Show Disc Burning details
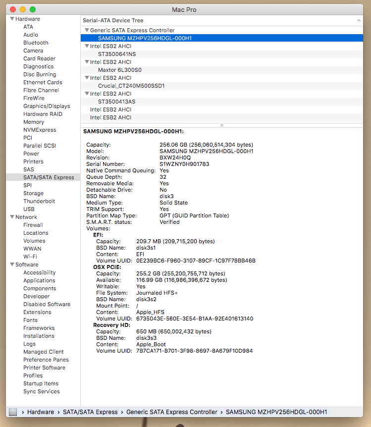 [40, 74]
